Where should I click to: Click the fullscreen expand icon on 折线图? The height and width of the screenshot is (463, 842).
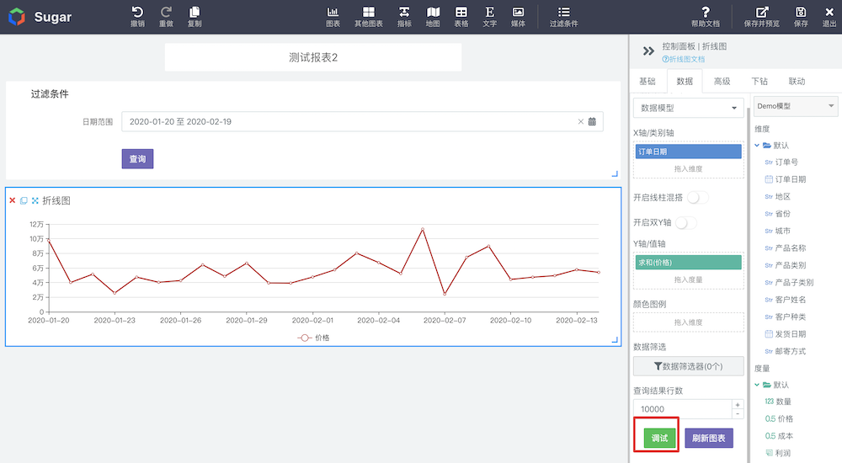35,200
